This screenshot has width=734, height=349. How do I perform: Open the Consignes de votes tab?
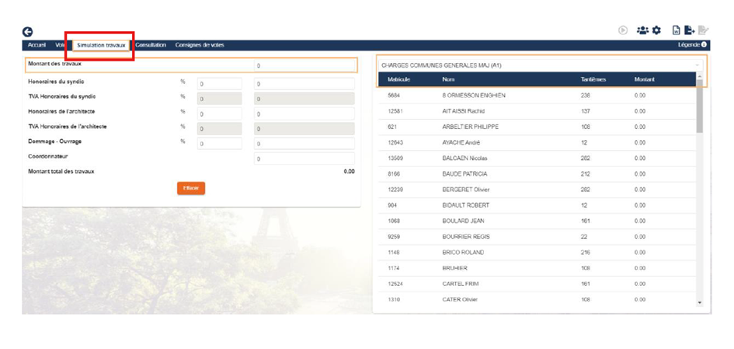(x=200, y=45)
